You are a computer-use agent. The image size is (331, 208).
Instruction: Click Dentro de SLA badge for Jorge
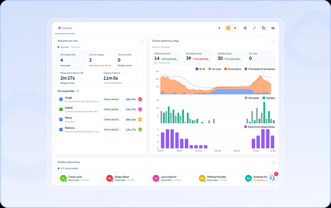click(x=111, y=99)
